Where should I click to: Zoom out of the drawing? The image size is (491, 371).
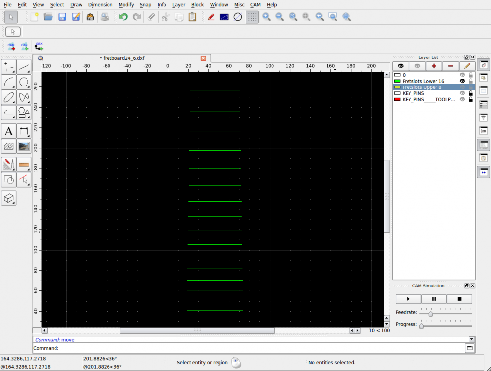point(280,17)
